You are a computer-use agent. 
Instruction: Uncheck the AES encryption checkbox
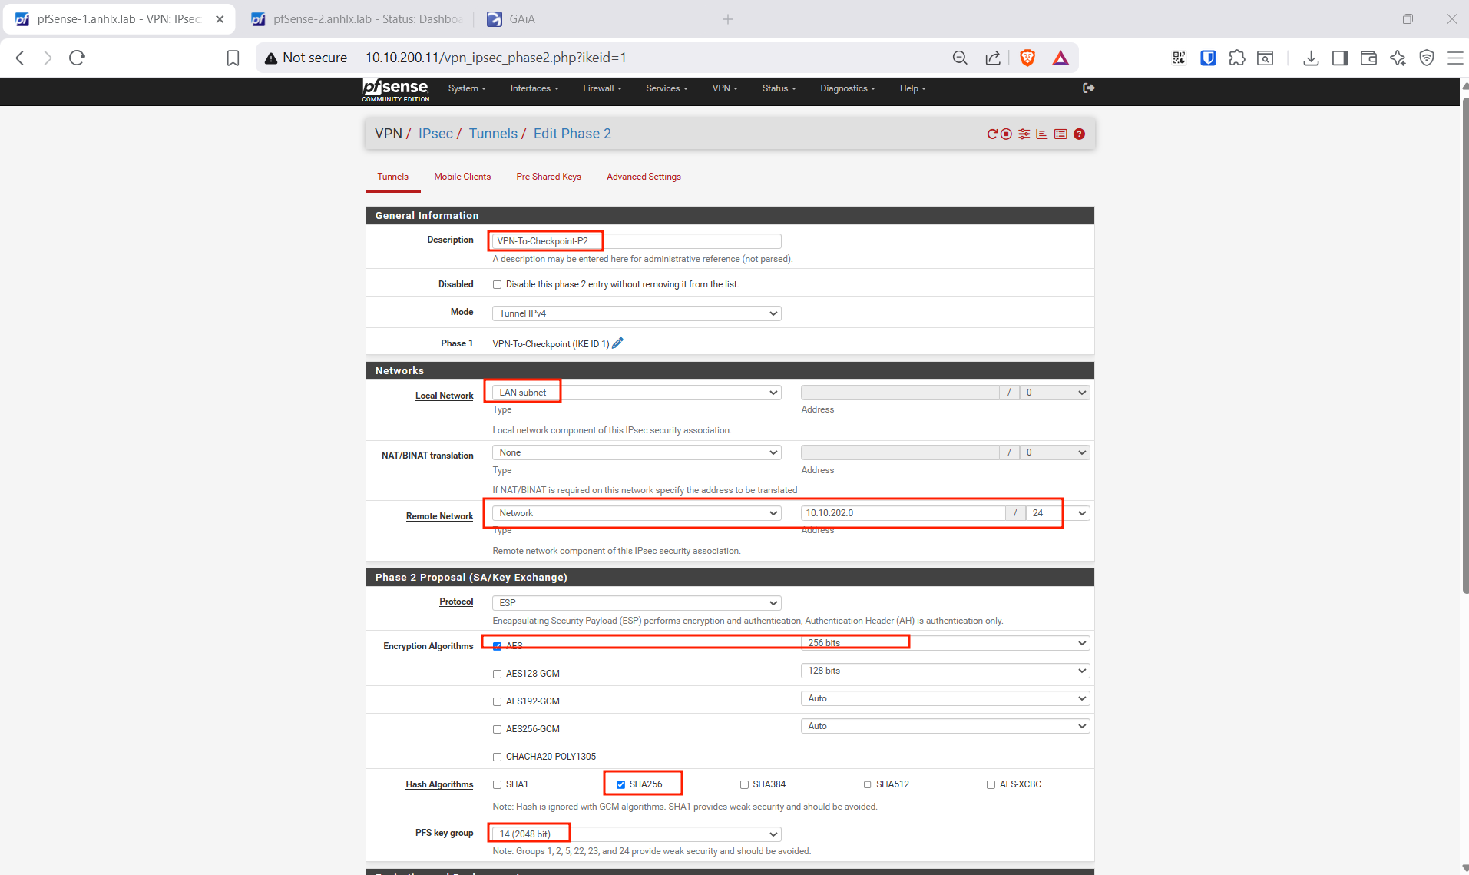pyautogui.click(x=497, y=646)
